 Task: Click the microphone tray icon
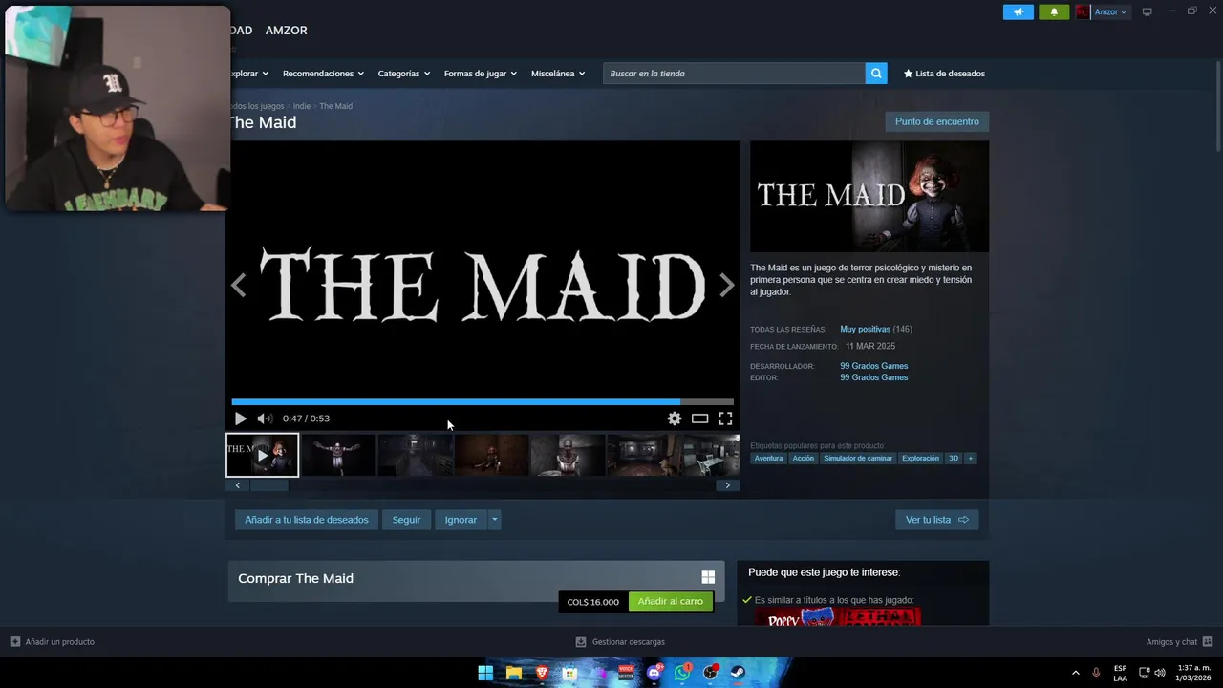click(1096, 673)
